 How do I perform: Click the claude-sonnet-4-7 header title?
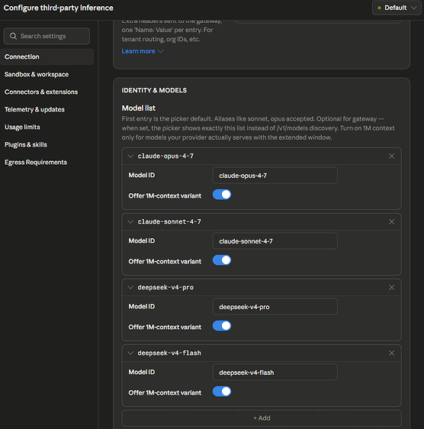coord(169,221)
